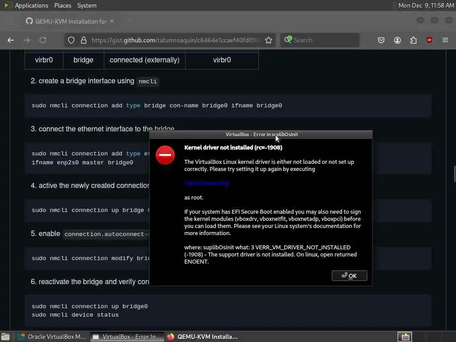Switch to VirtualBox - Error taskbar item
Screen dimensions: 456x342
pos(127,337)
